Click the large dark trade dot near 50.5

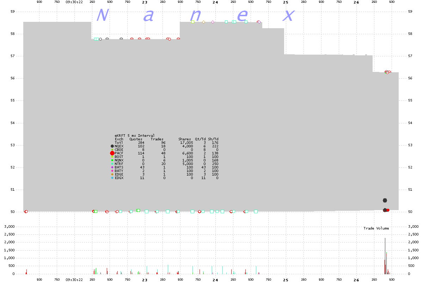[385, 200]
